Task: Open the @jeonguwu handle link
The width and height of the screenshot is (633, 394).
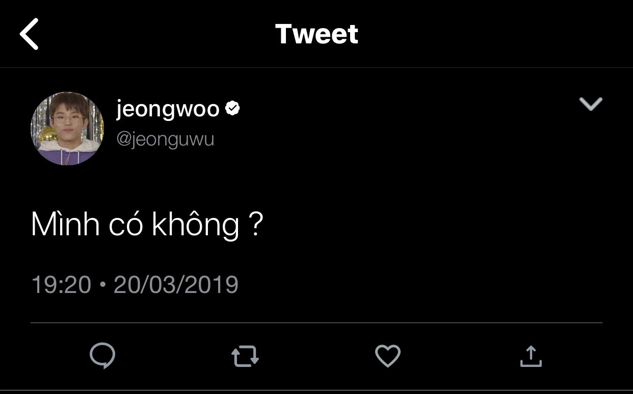Action: [165, 139]
